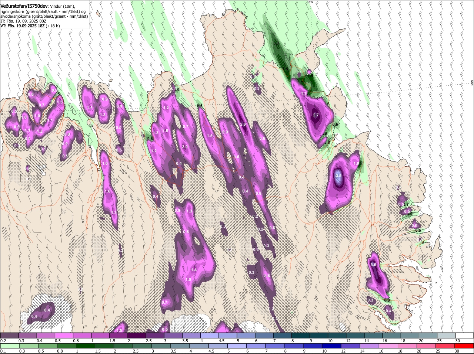Pick the 1–1.5 dark green swatch on the rain scale
Image resolution: width=474 pixels, height=354 pixels.
click(x=86, y=346)
